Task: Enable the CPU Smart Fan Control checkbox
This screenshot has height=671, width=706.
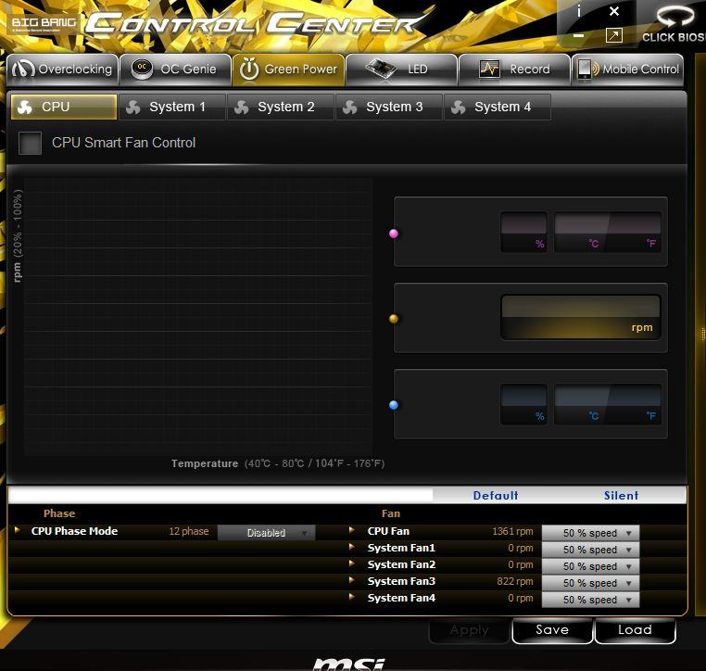Action: click(31, 143)
